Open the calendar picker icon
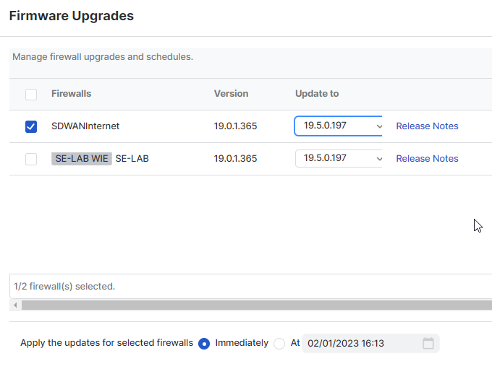This screenshot has height=369, width=492. (x=428, y=344)
